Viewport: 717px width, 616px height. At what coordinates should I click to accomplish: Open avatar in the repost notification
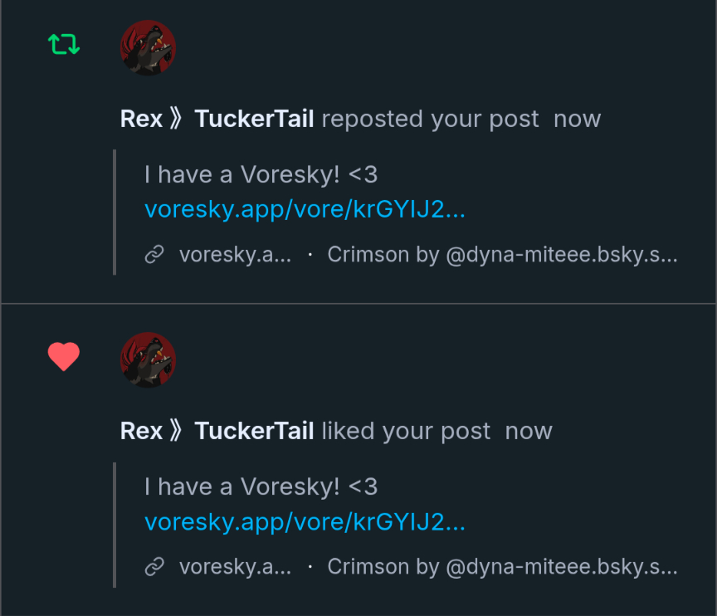click(x=148, y=48)
